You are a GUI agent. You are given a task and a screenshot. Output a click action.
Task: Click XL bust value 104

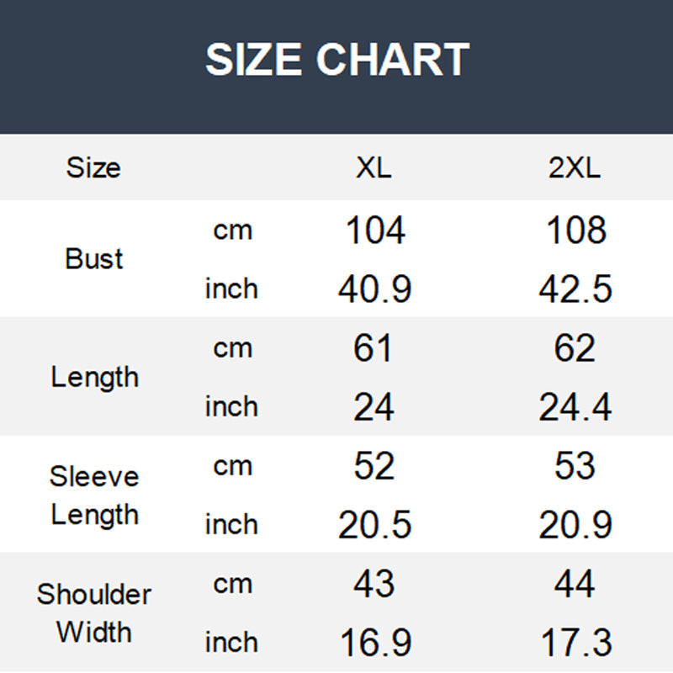(x=375, y=231)
